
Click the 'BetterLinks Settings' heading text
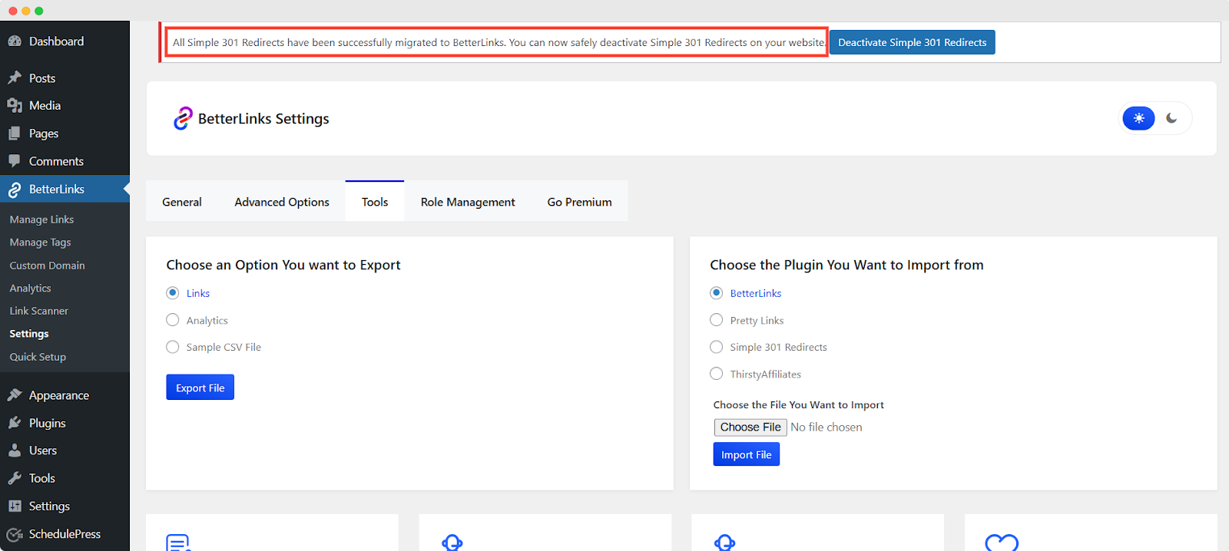263,119
